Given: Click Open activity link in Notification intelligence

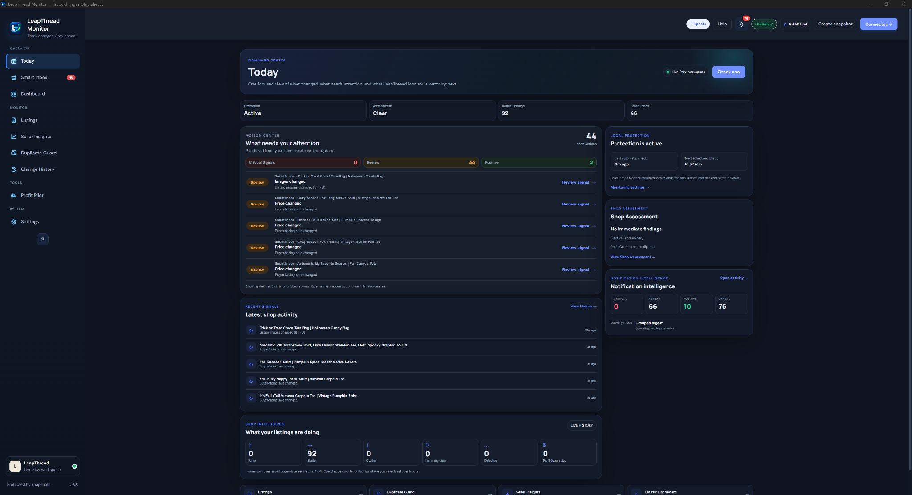Looking at the screenshot, I should pos(733,278).
